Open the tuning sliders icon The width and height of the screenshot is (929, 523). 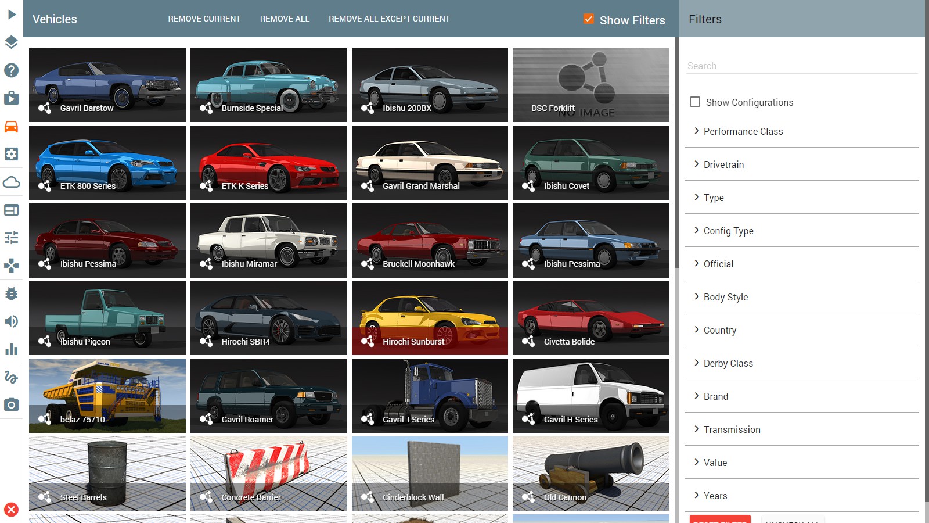coord(11,238)
